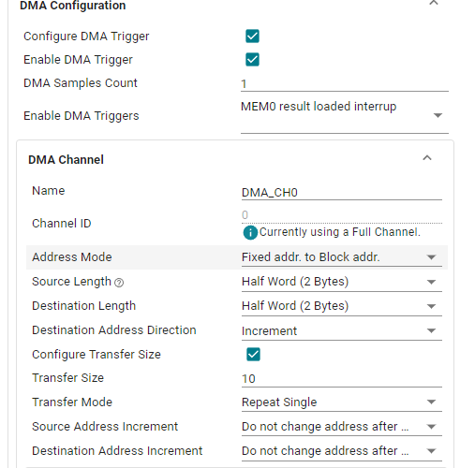Open the Destination Address Increment dropdown

click(x=342, y=451)
